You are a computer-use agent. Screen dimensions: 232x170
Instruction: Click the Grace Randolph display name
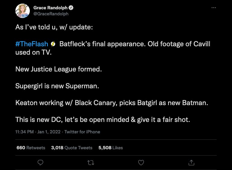(50, 8)
